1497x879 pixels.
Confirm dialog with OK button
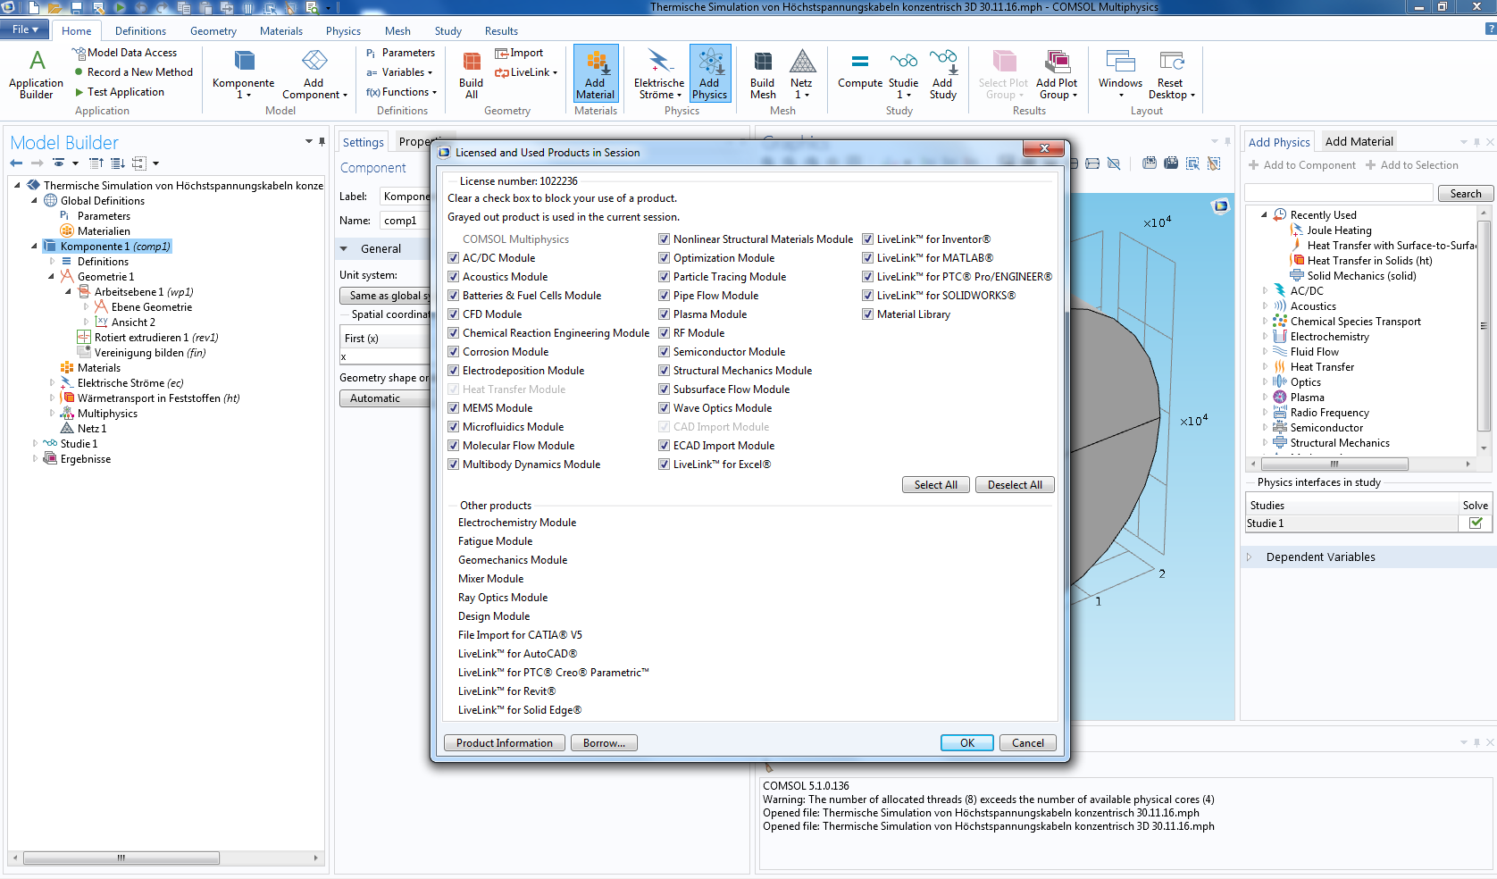(x=967, y=743)
